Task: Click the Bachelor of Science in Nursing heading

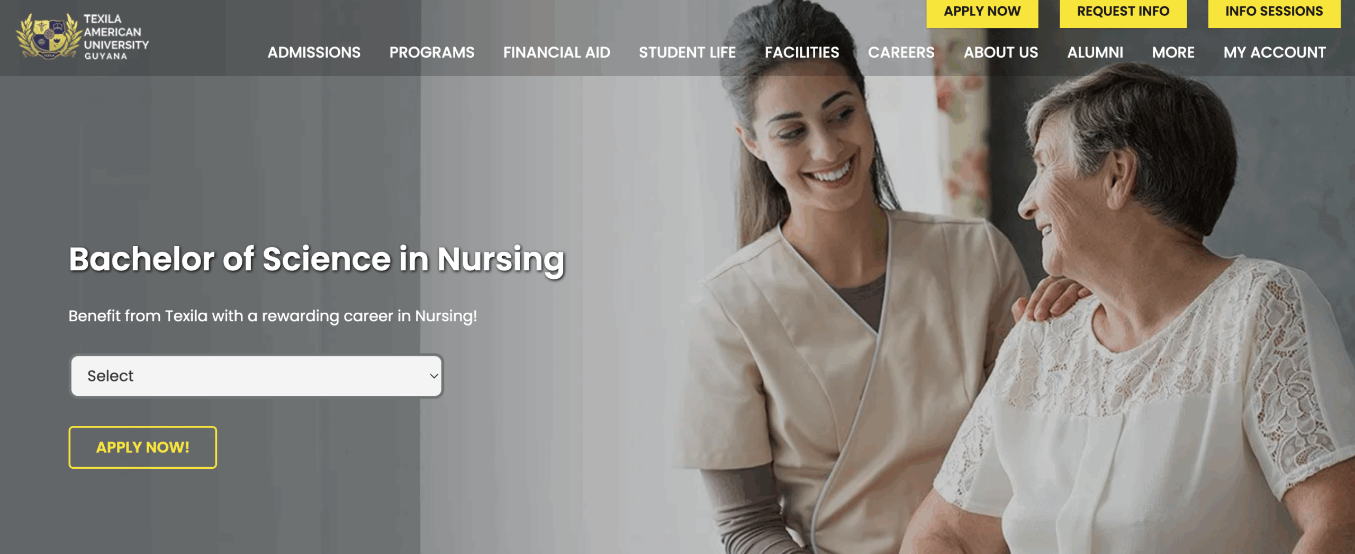Action: tap(317, 259)
